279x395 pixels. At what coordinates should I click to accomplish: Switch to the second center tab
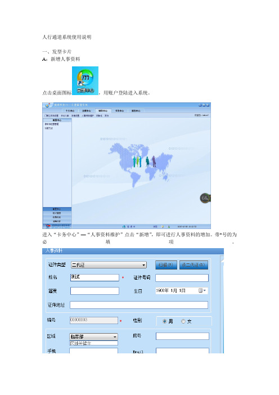[x=87, y=111]
